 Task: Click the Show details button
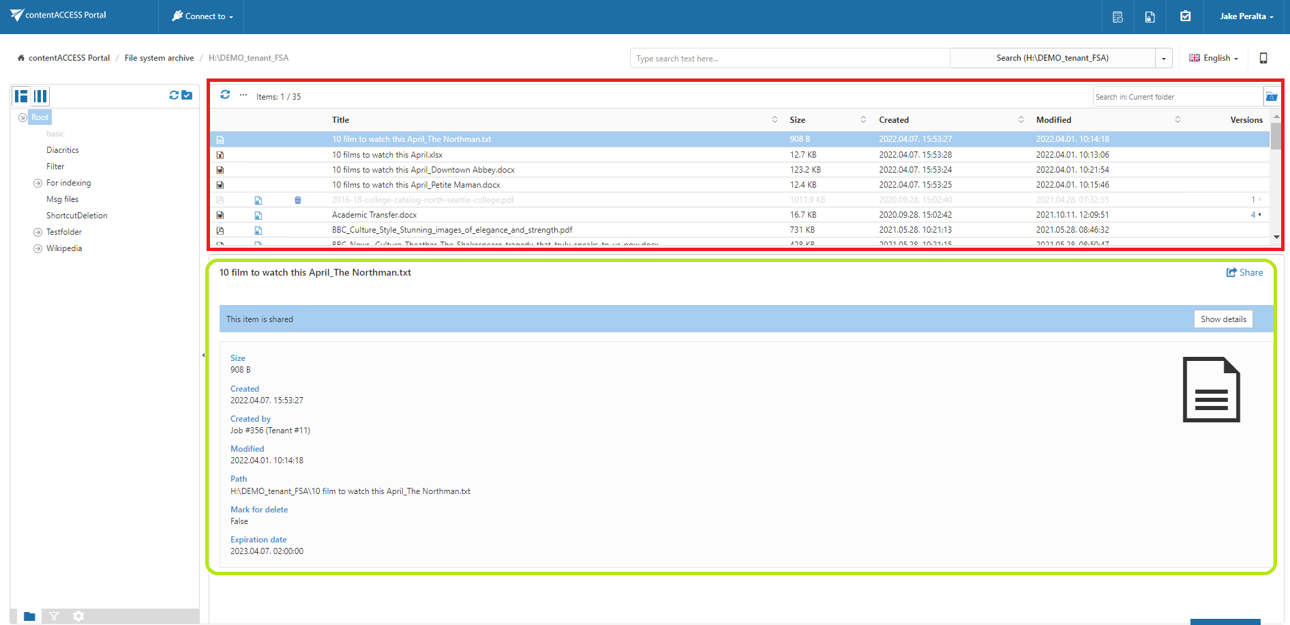click(1222, 319)
